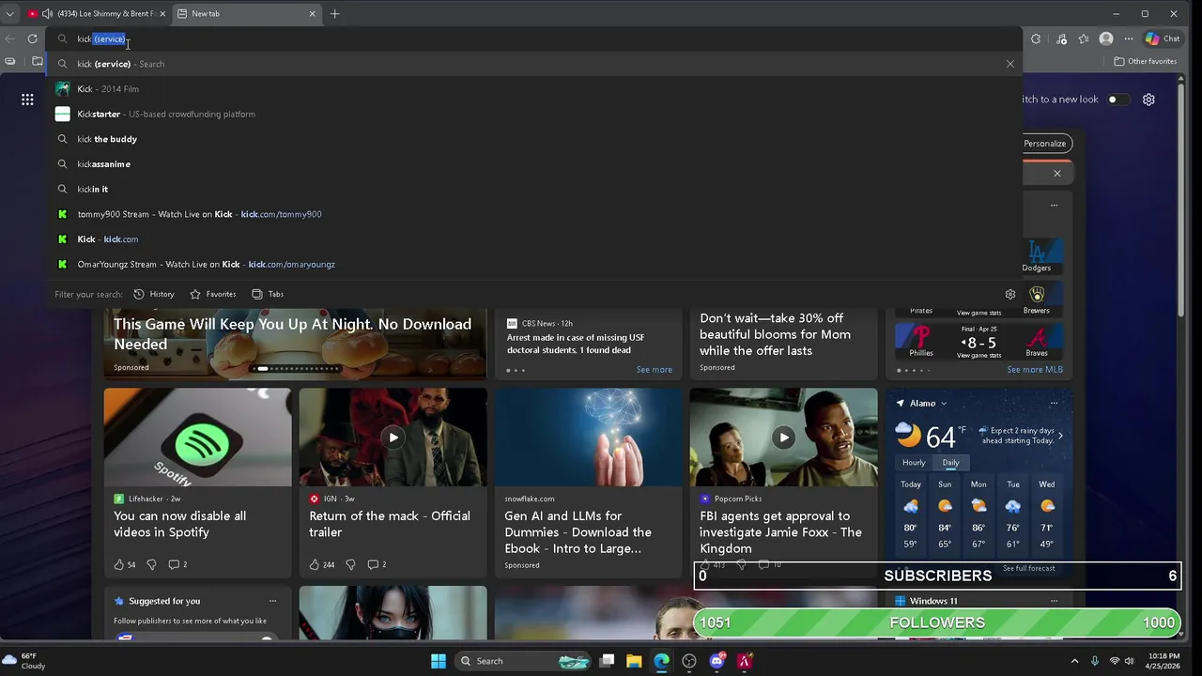Open weather card more options

click(x=1054, y=404)
